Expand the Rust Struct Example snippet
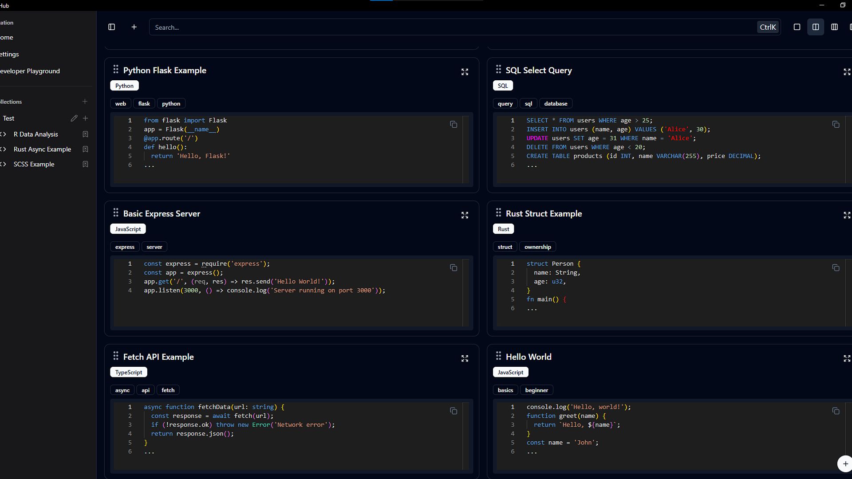 pyautogui.click(x=847, y=215)
